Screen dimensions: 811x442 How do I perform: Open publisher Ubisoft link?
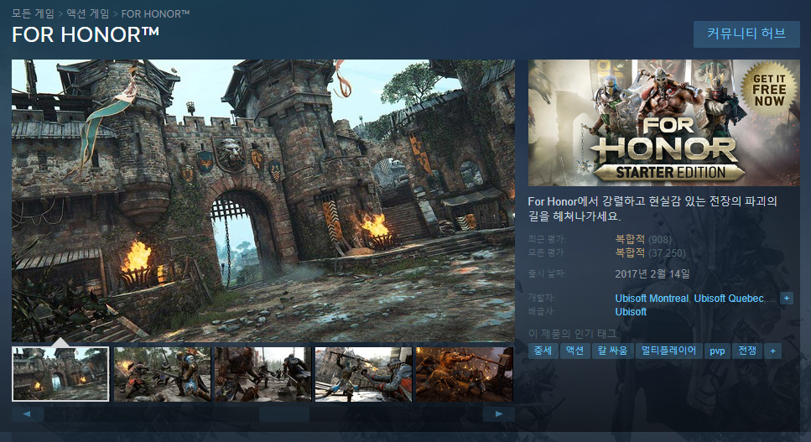[x=631, y=312]
